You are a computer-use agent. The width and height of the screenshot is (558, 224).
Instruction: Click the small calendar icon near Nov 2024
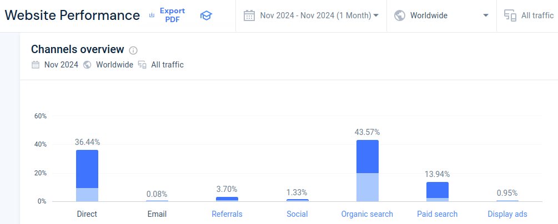(x=36, y=65)
